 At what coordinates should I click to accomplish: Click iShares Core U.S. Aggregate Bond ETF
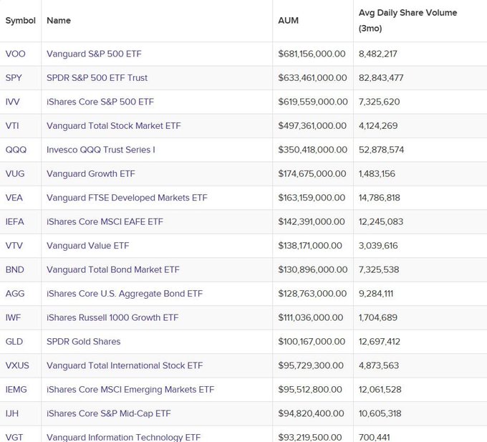click(125, 294)
